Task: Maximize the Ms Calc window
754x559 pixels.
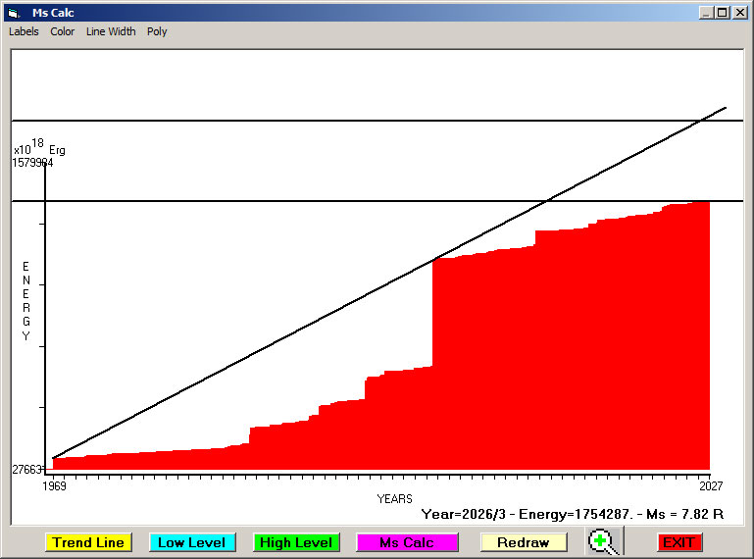Action: (723, 13)
